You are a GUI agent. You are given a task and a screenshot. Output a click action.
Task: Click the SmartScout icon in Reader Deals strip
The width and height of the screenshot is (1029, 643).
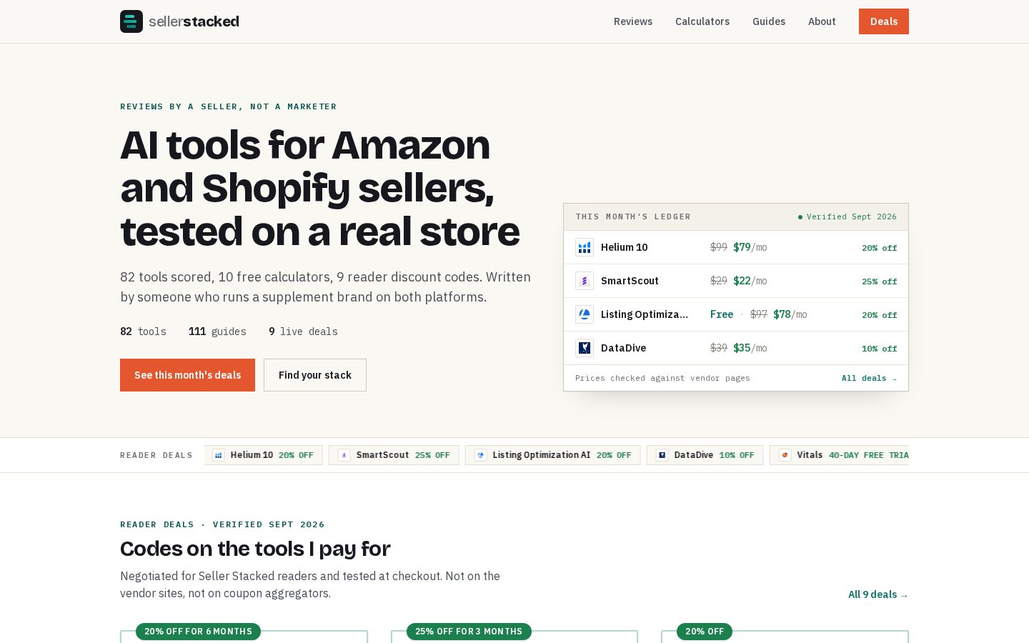pos(344,455)
